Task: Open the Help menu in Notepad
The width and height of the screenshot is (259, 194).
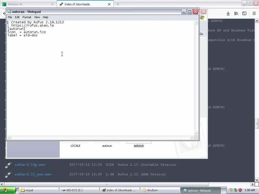Action: pos(46,17)
